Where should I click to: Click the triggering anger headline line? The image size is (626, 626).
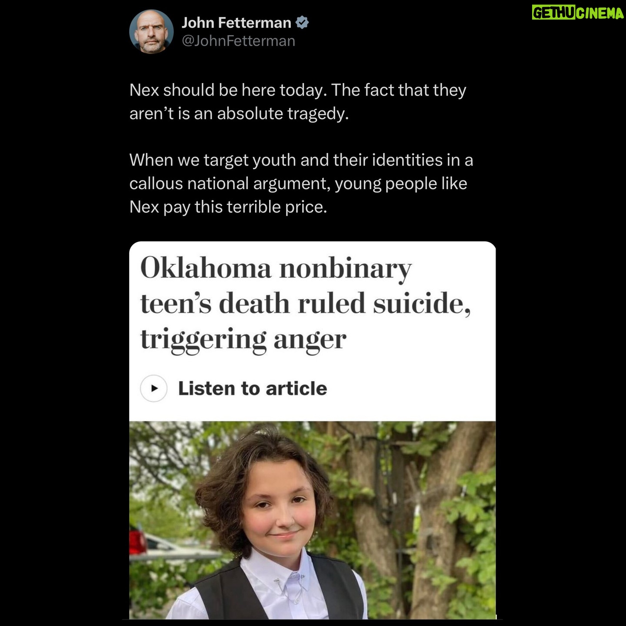pyautogui.click(x=243, y=340)
